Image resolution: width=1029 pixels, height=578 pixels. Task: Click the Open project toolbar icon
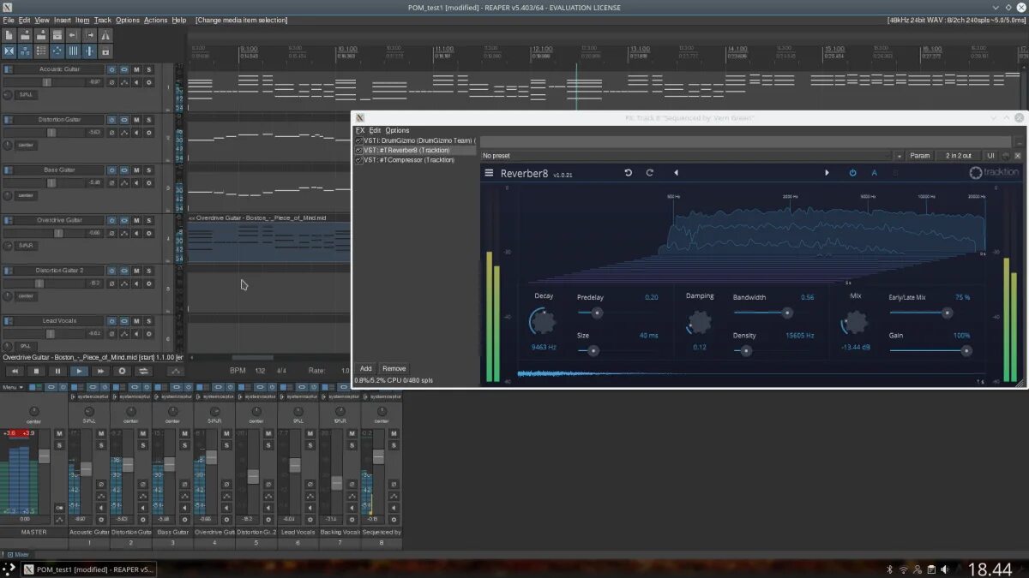pos(25,35)
